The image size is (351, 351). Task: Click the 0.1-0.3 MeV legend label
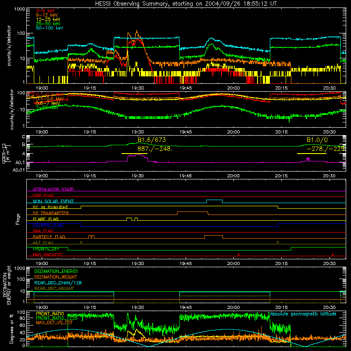(50, 94)
